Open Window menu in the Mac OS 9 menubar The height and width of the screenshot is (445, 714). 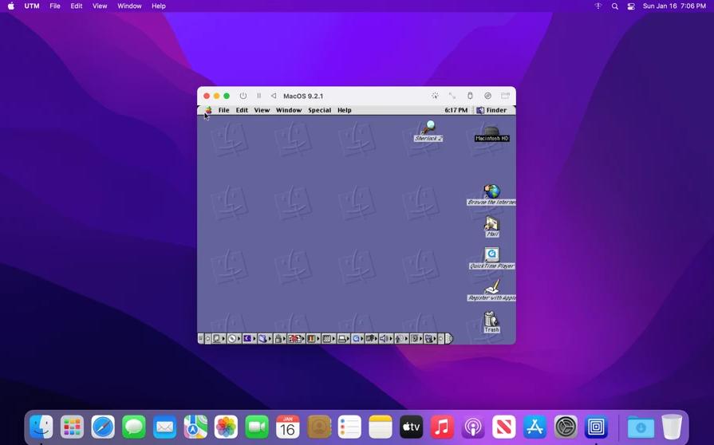(289, 110)
